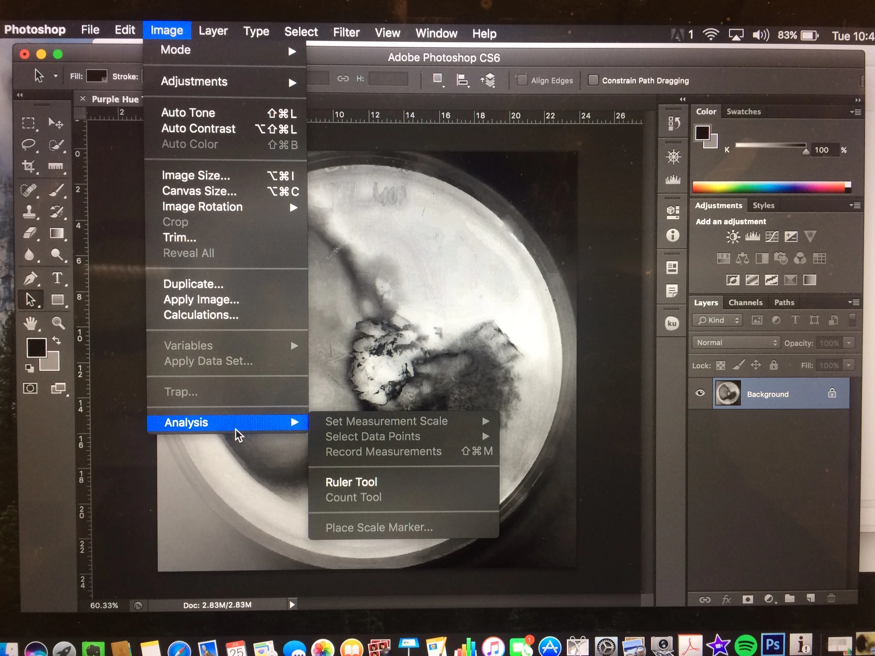The image size is (875, 656).
Task: Click the Background layer thumbnail
Action: 728,393
